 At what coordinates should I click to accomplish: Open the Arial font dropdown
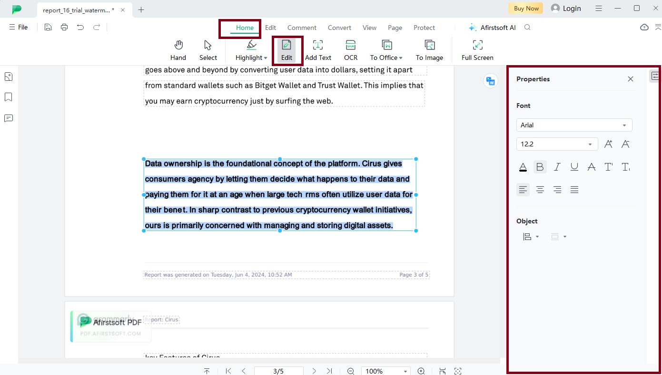click(574, 125)
